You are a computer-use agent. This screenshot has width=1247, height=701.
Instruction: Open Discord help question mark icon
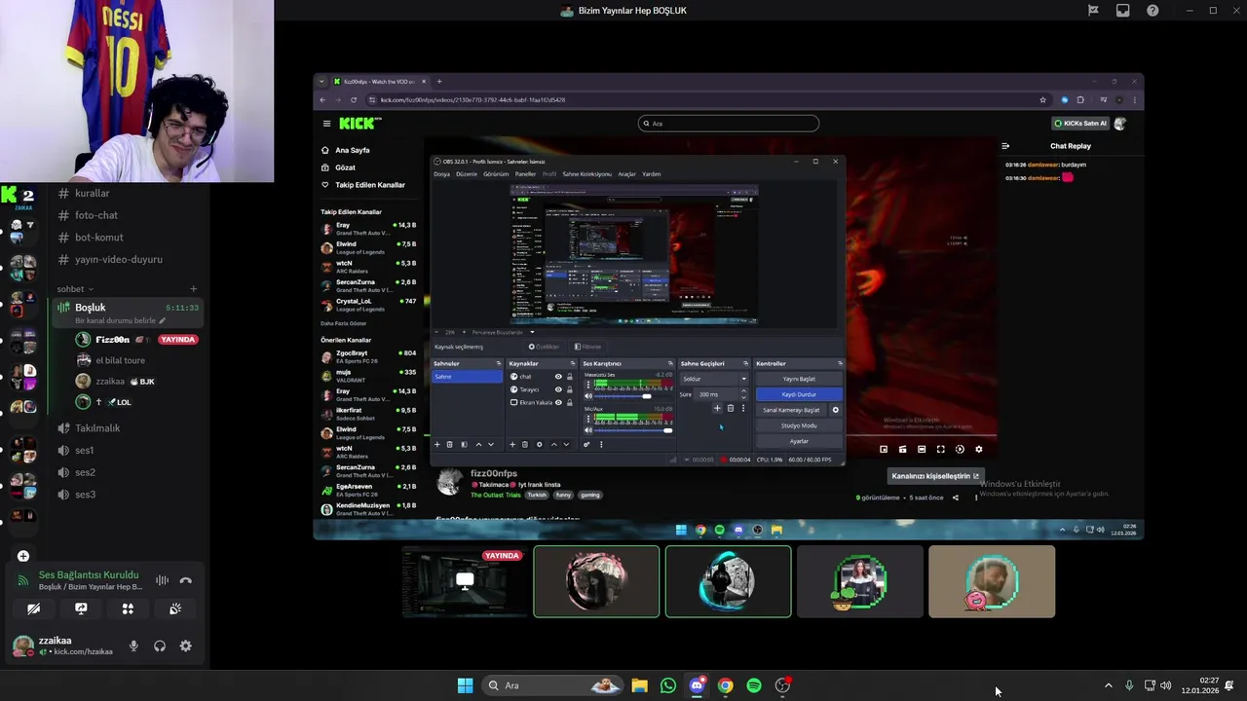(1153, 11)
